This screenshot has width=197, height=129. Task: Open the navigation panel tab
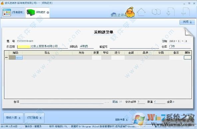click(13, 12)
